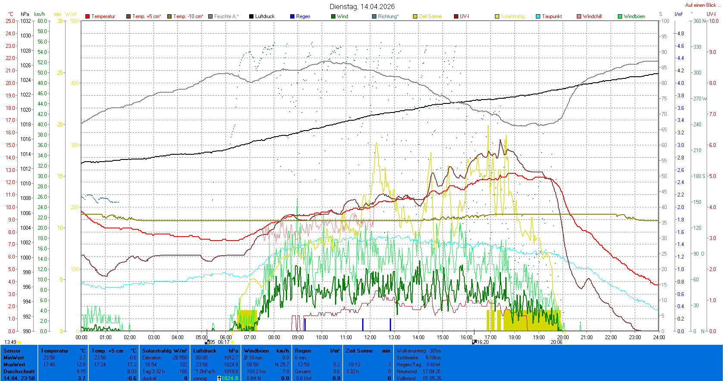Image resolution: width=723 pixels, height=381 pixels.
Task: Click the Luftdruck hPa panel header
Action: tap(215, 351)
